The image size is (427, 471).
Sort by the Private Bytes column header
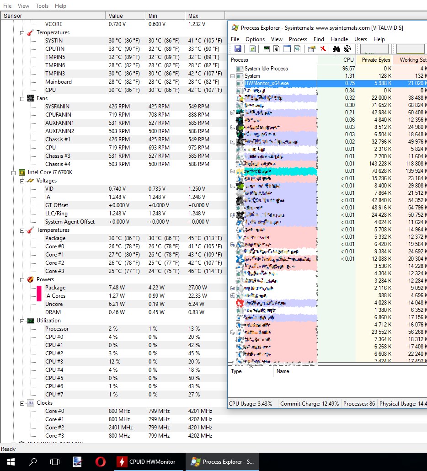[374, 60]
